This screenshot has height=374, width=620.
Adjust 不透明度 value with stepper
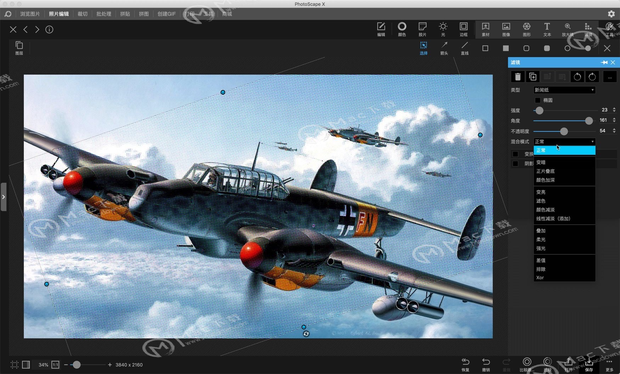(x=614, y=131)
